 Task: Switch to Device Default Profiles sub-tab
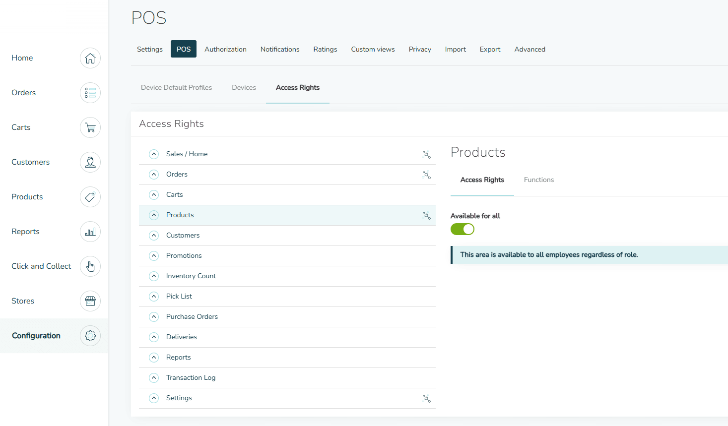coord(176,88)
